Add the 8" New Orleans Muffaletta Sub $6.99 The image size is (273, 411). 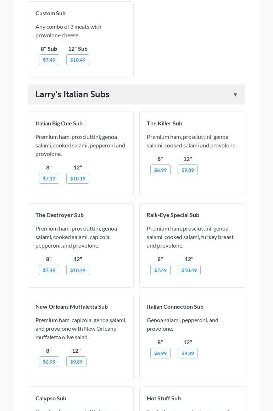(49, 362)
